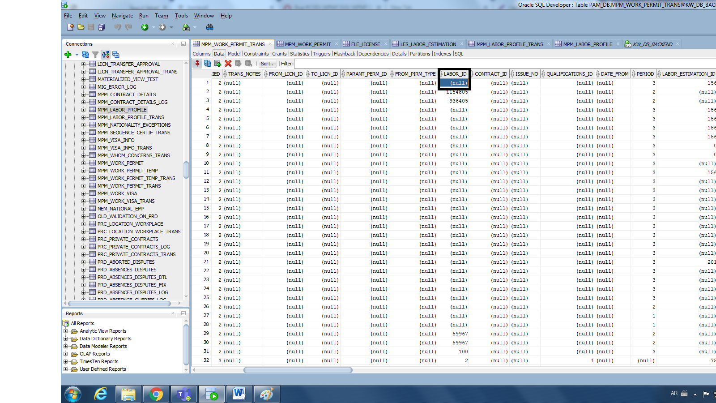
Task: Open the SQL Worksheet dropdown arrow
Action: (x=195, y=28)
